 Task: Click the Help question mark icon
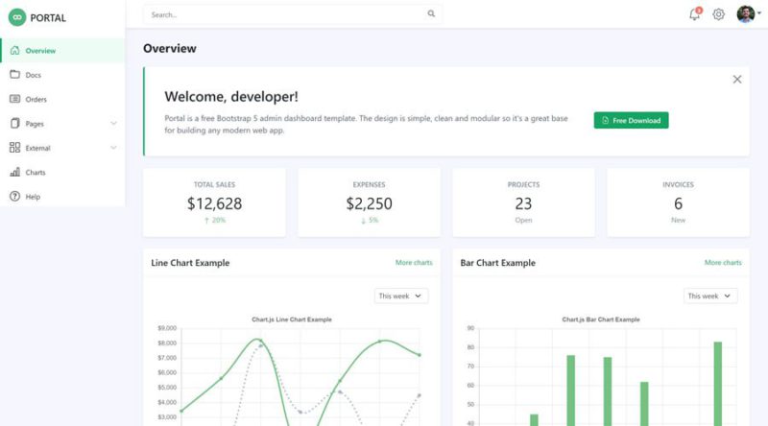(x=14, y=197)
